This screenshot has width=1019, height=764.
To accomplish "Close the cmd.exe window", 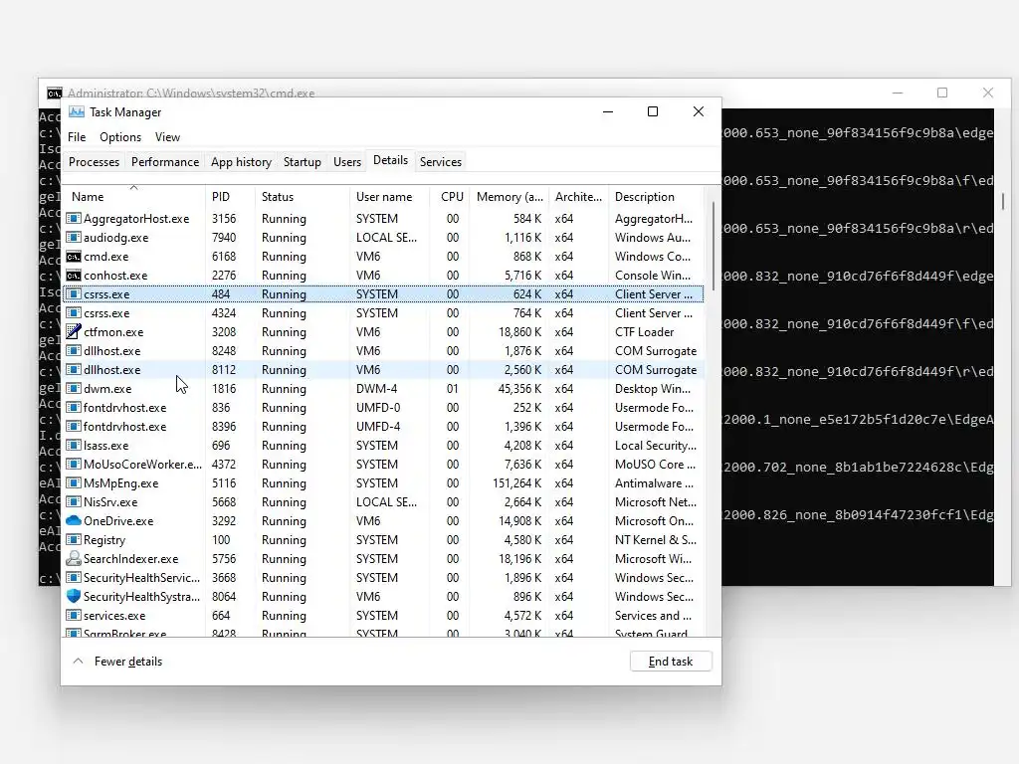I will (988, 93).
